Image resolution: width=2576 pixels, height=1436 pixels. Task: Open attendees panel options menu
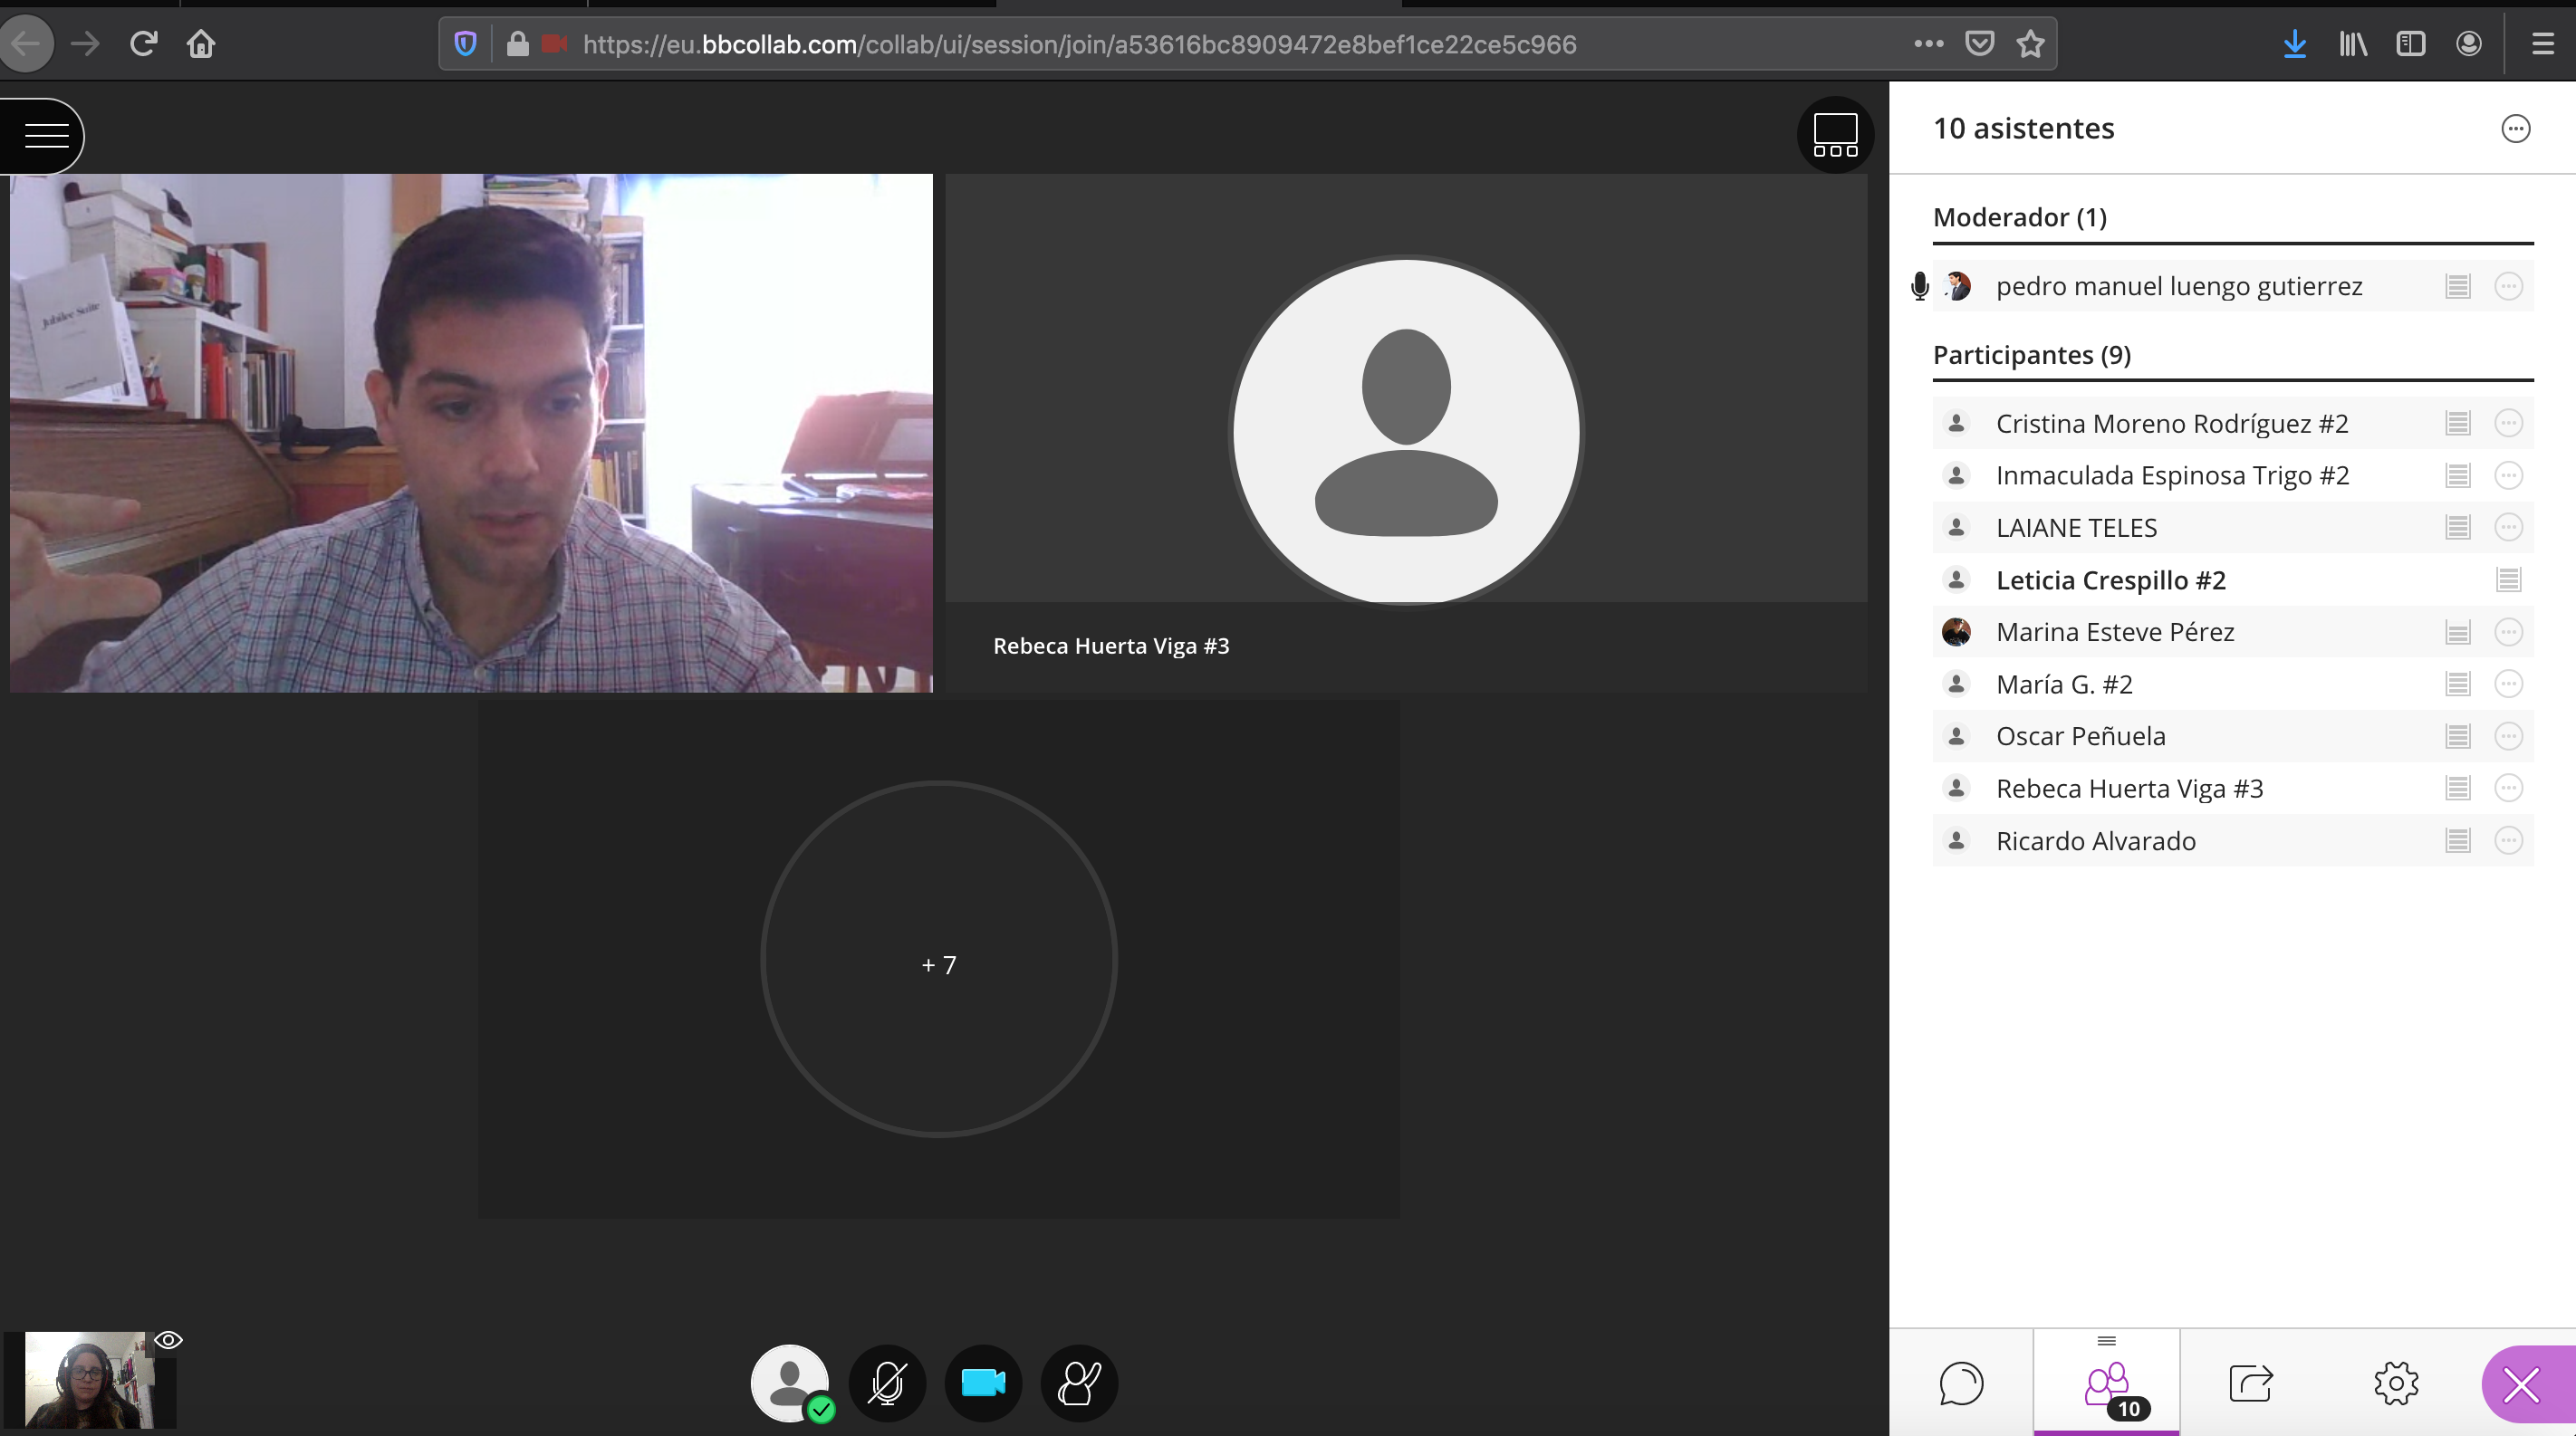click(2515, 129)
